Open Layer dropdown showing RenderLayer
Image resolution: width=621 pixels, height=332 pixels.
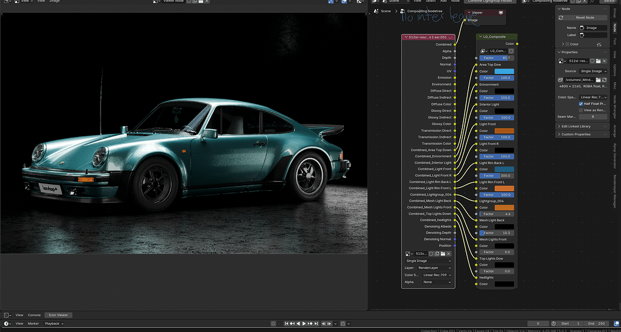tap(434, 268)
